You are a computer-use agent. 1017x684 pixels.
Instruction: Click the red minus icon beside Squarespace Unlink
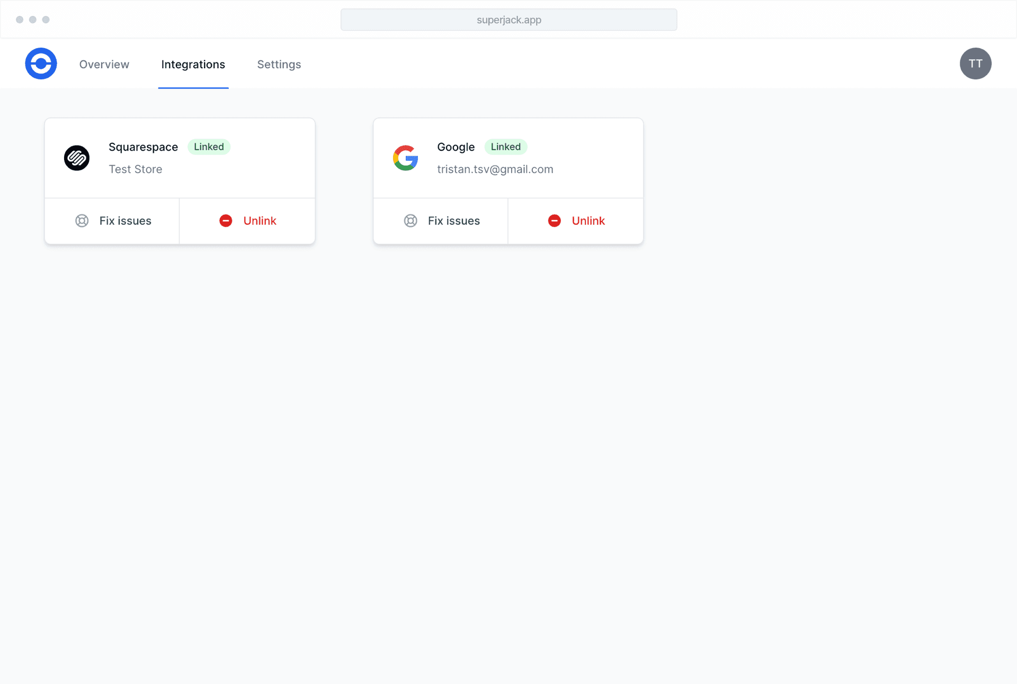tap(226, 221)
